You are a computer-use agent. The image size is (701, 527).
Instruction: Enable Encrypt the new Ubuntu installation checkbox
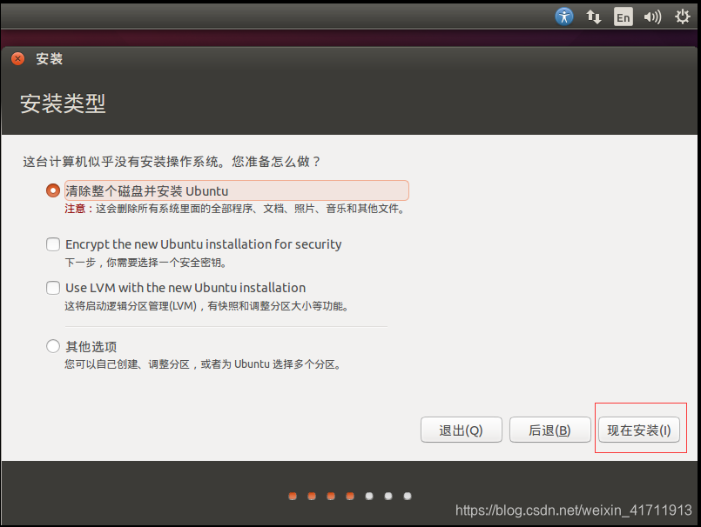(x=53, y=243)
